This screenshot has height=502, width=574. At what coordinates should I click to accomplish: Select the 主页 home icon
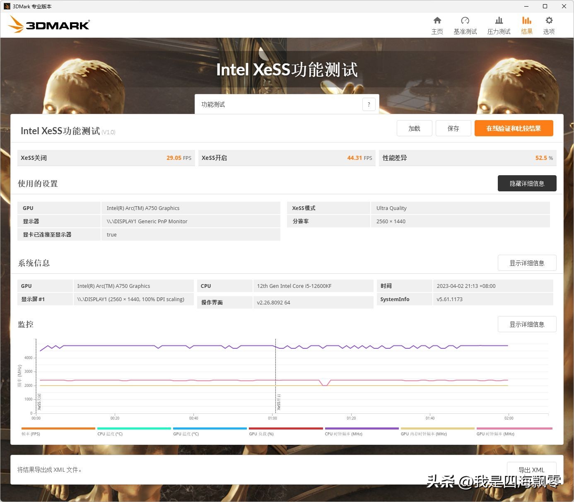[x=437, y=24]
